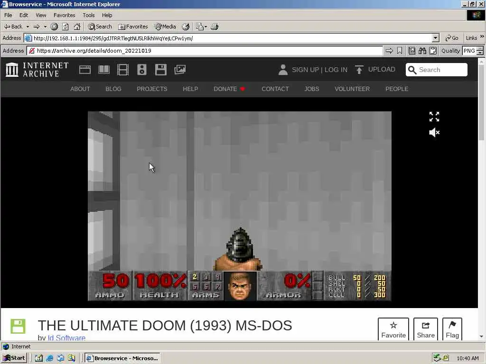Click the IE Print icon
This screenshot has height=364, width=486.
click(215, 27)
